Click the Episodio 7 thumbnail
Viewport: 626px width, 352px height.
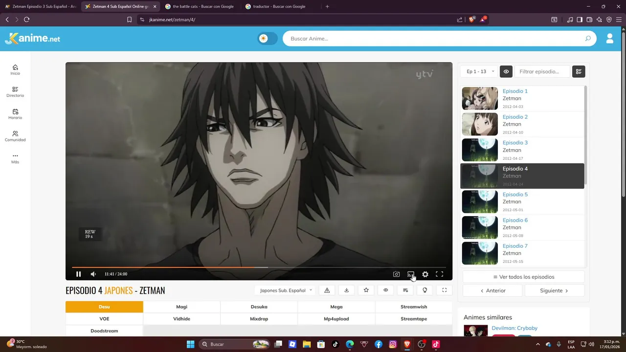[480, 253]
